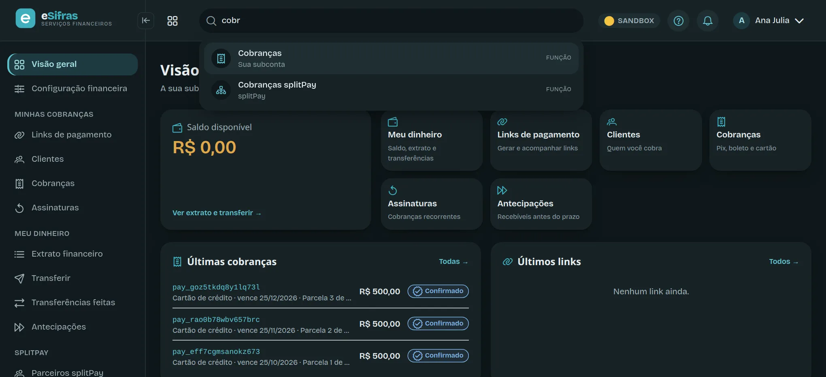Click the Saldo disponível wallet icon
The height and width of the screenshot is (377, 826).
177,128
